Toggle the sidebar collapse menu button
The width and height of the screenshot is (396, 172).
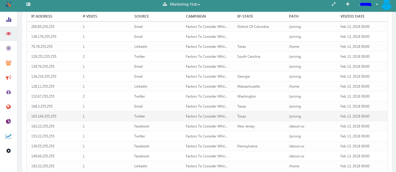click(x=28, y=4)
